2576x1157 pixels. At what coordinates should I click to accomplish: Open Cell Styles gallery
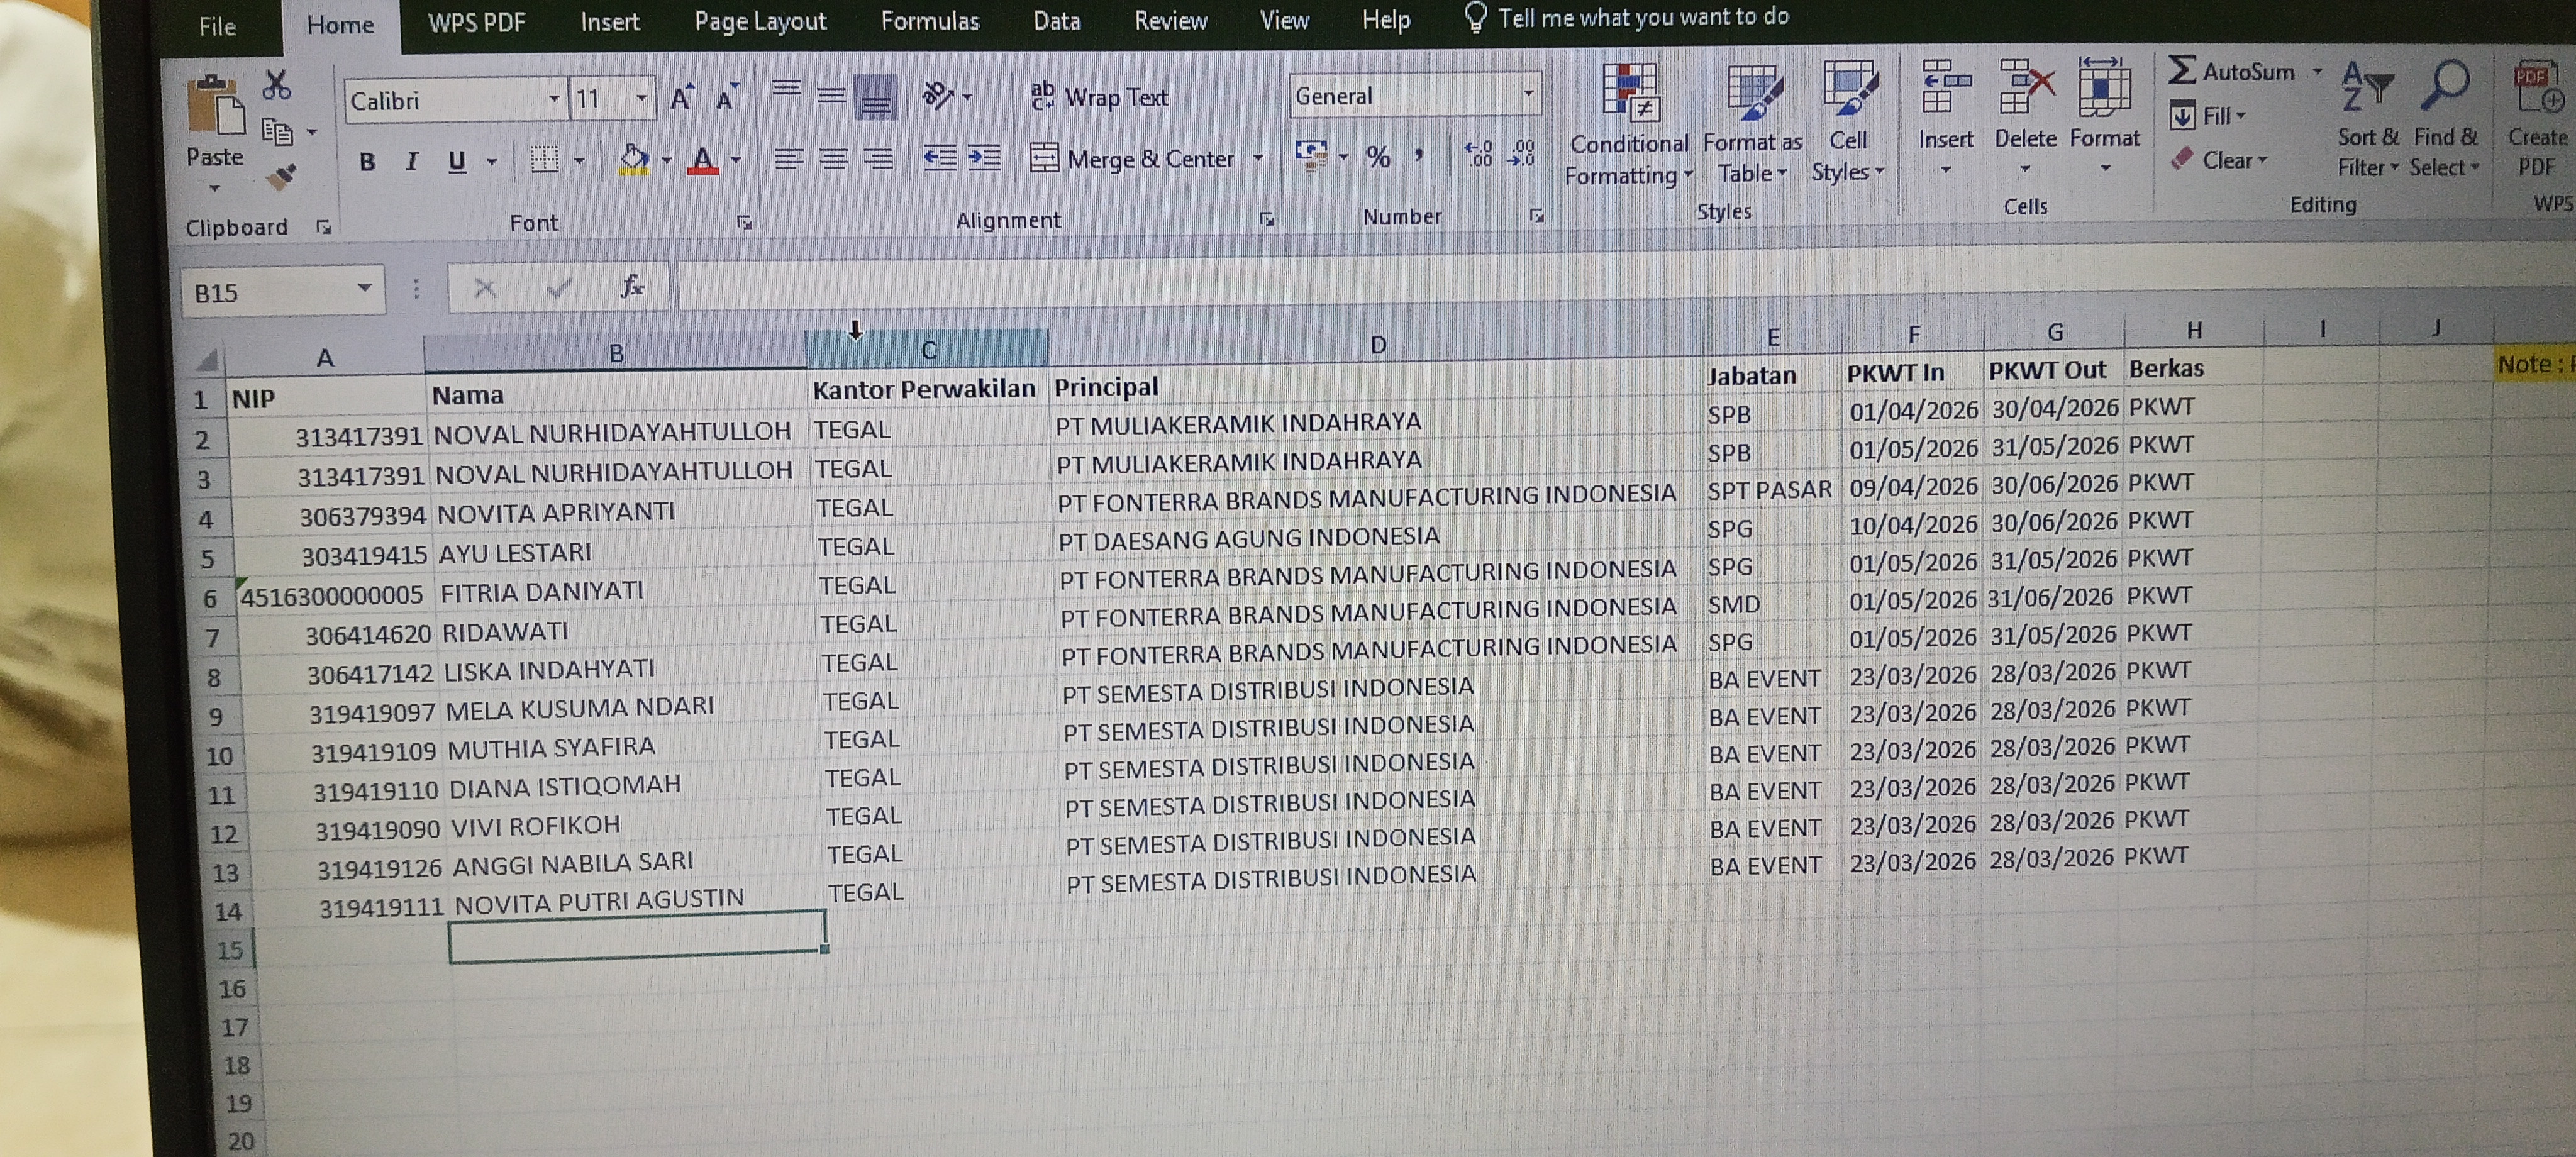pyautogui.click(x=1848, y=122)
